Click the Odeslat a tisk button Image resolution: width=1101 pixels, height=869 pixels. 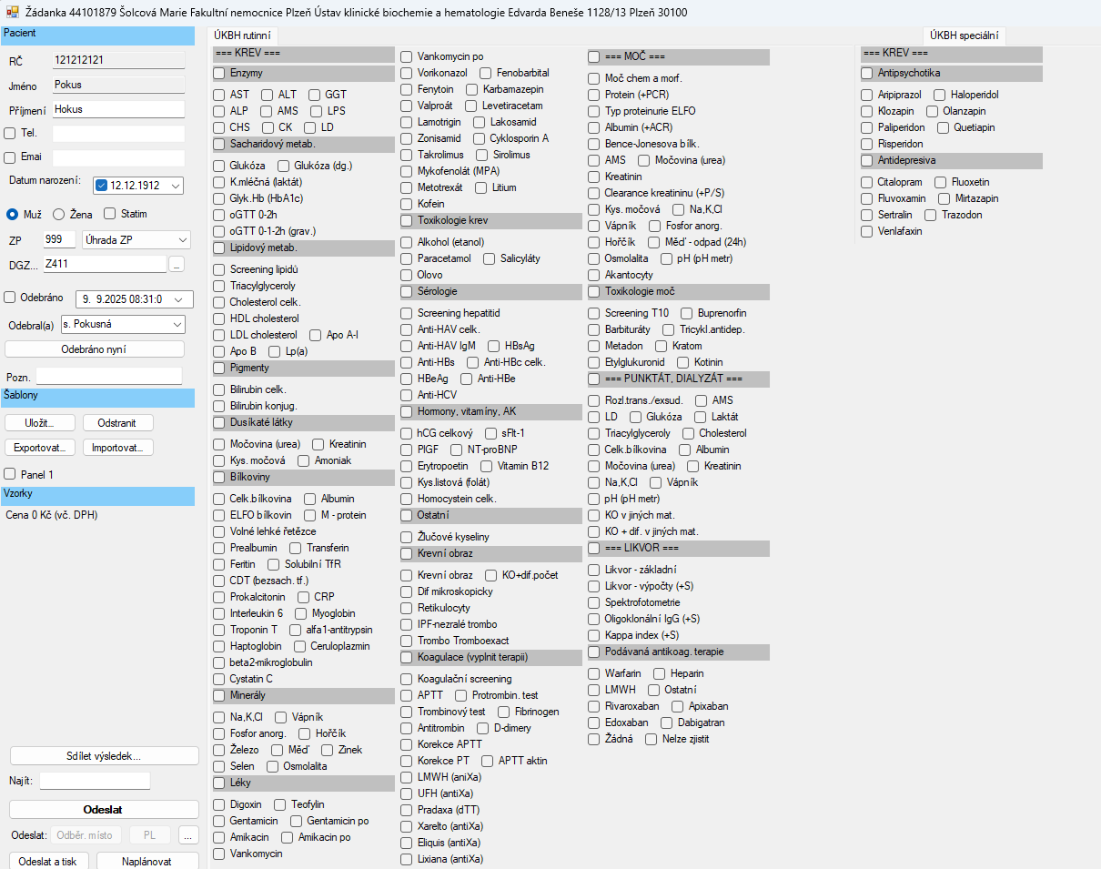tap(48, 862)
